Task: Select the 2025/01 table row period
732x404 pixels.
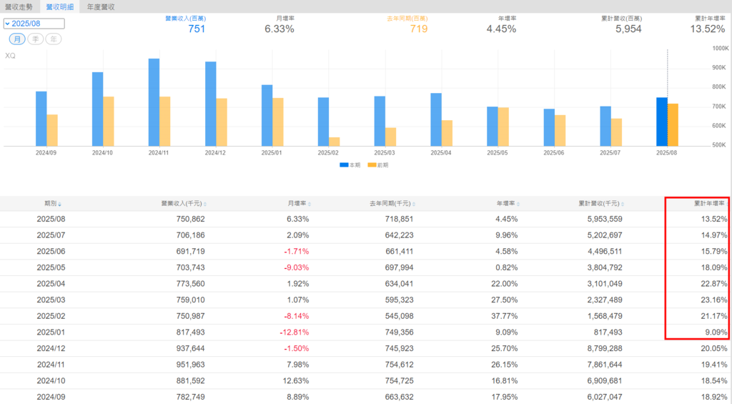Action: point(51,332)
